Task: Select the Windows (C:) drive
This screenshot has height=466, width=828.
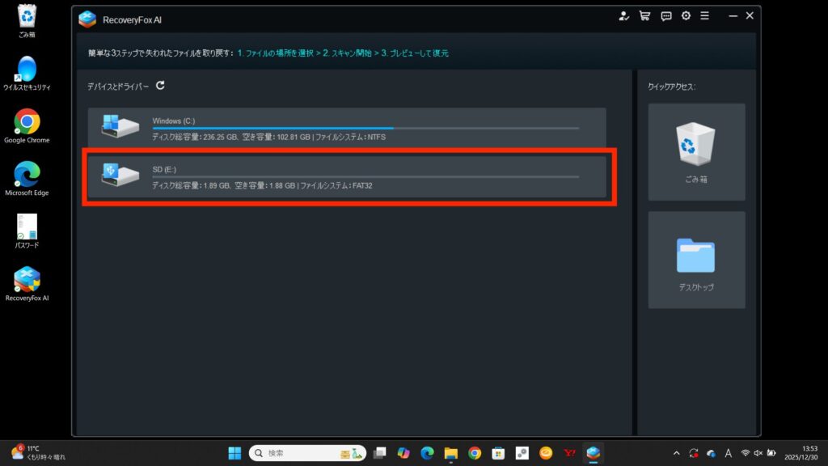Action: click(346, 129)
